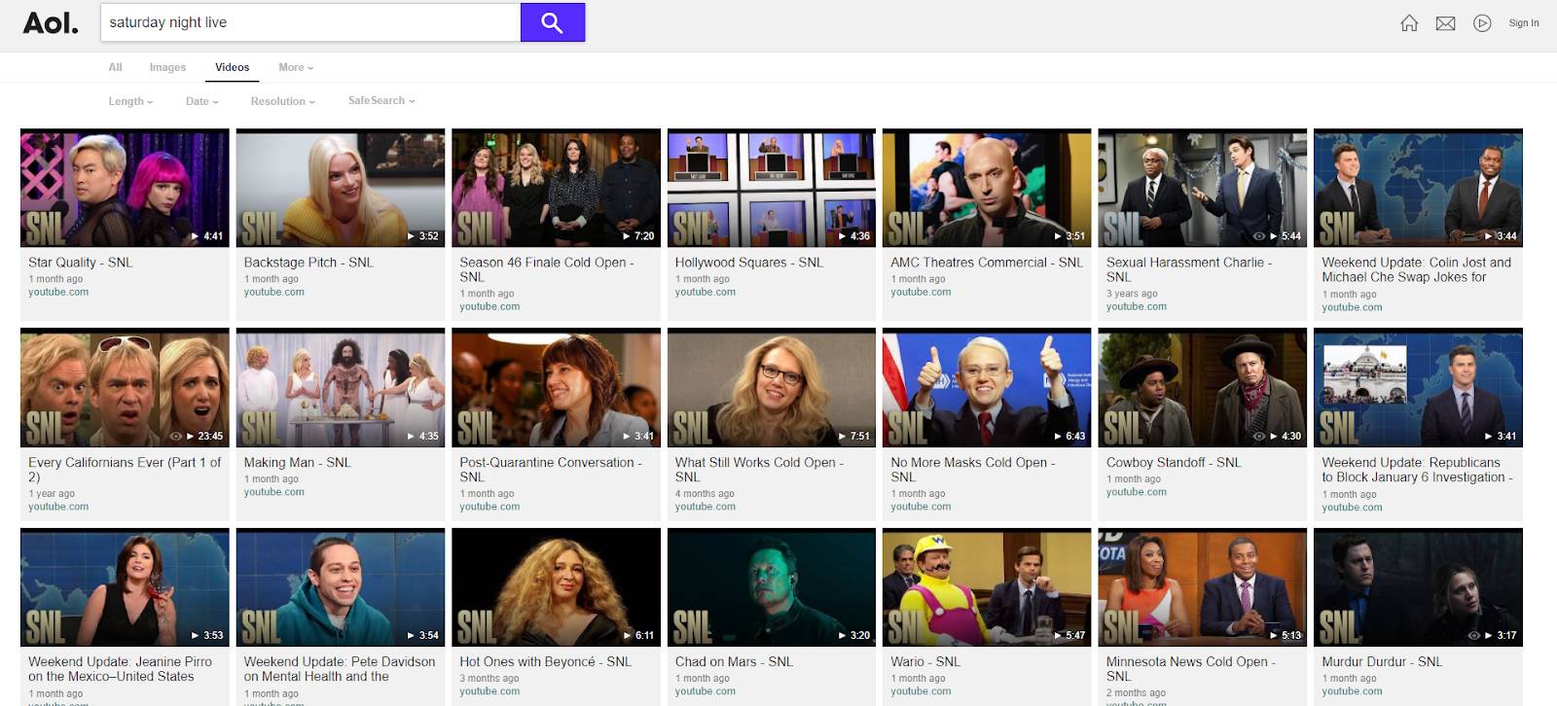
Task: Open Minnesota News Cold Open thumbnail
Action: tap(1203, 587)
